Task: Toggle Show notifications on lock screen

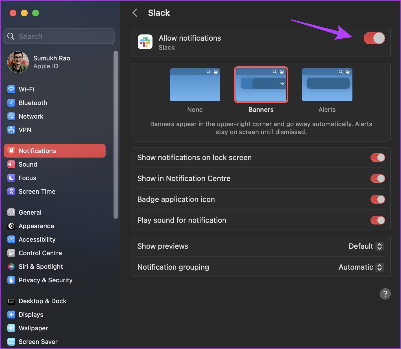Action: point(378,158)
